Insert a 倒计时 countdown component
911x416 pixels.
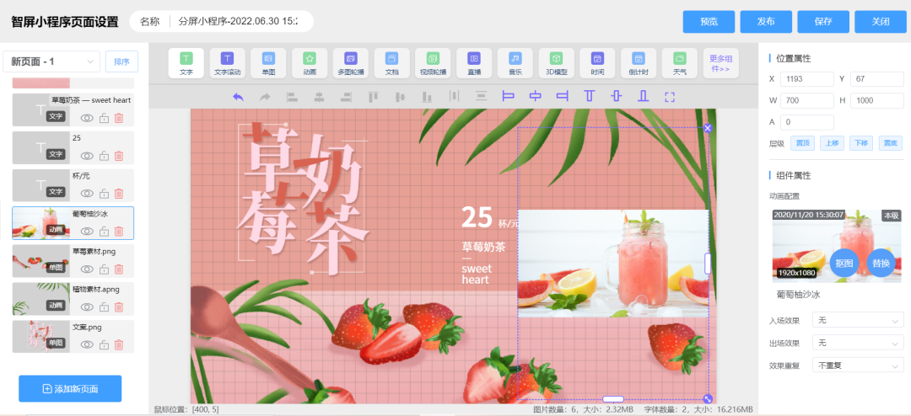[639, 63]
